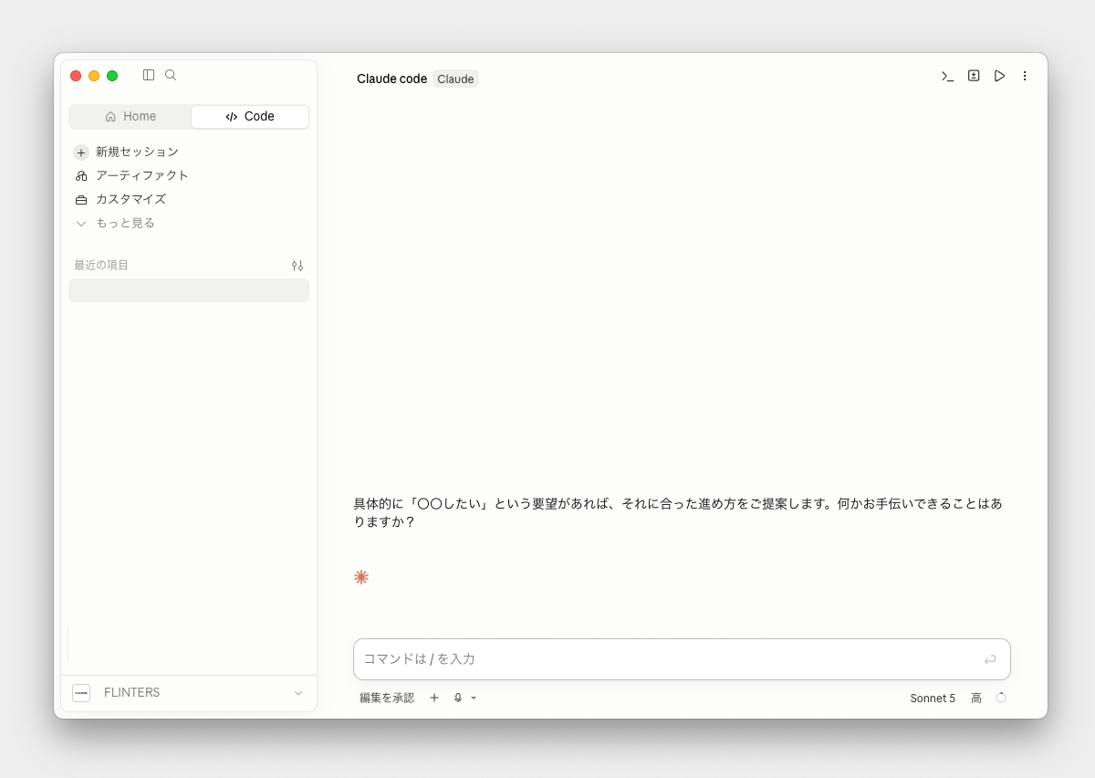The width and height of the screenshot is (1095, 778).
Task: Click the Claude badge next to title
Action: 455,79
